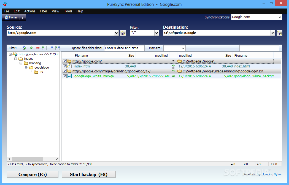Collapse the googlelogo tree node
The width and height of the screenshot is (289, 185).
point(26,68)
